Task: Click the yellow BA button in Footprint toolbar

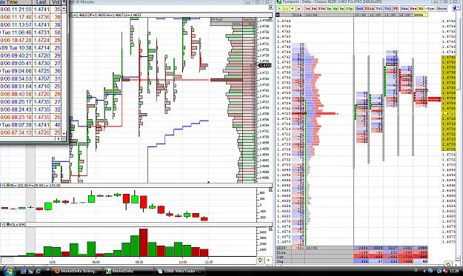Action: point(421,9)
